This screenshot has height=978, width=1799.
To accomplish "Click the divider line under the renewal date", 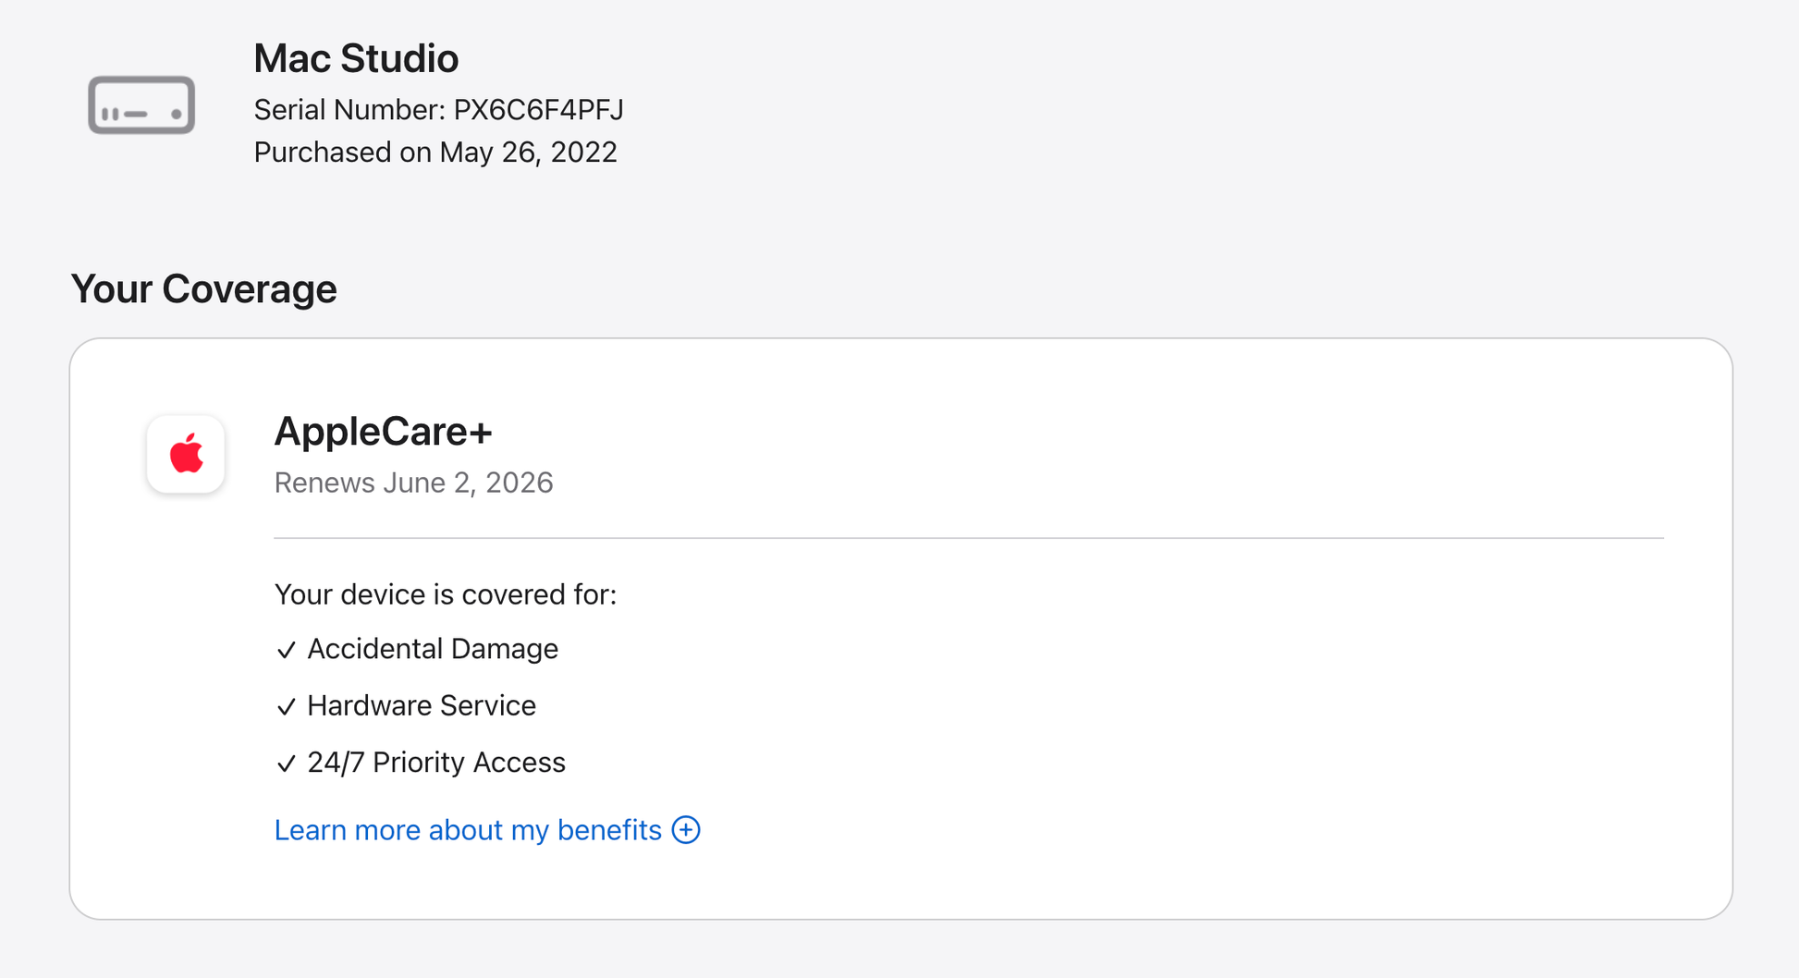I will (x=968, y=538).
